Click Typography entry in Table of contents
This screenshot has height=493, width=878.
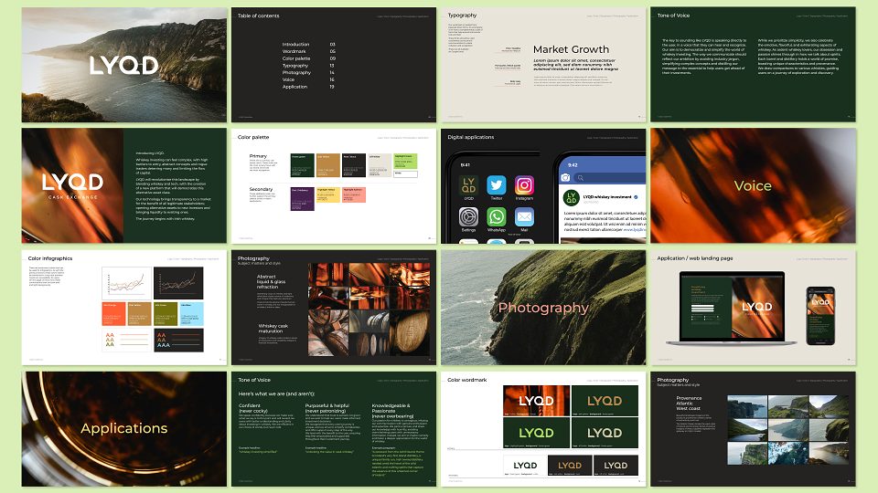(295, 66)
